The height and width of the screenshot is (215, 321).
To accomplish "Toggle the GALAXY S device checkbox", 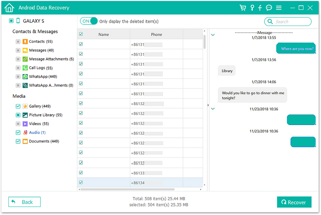I will 11,21.
